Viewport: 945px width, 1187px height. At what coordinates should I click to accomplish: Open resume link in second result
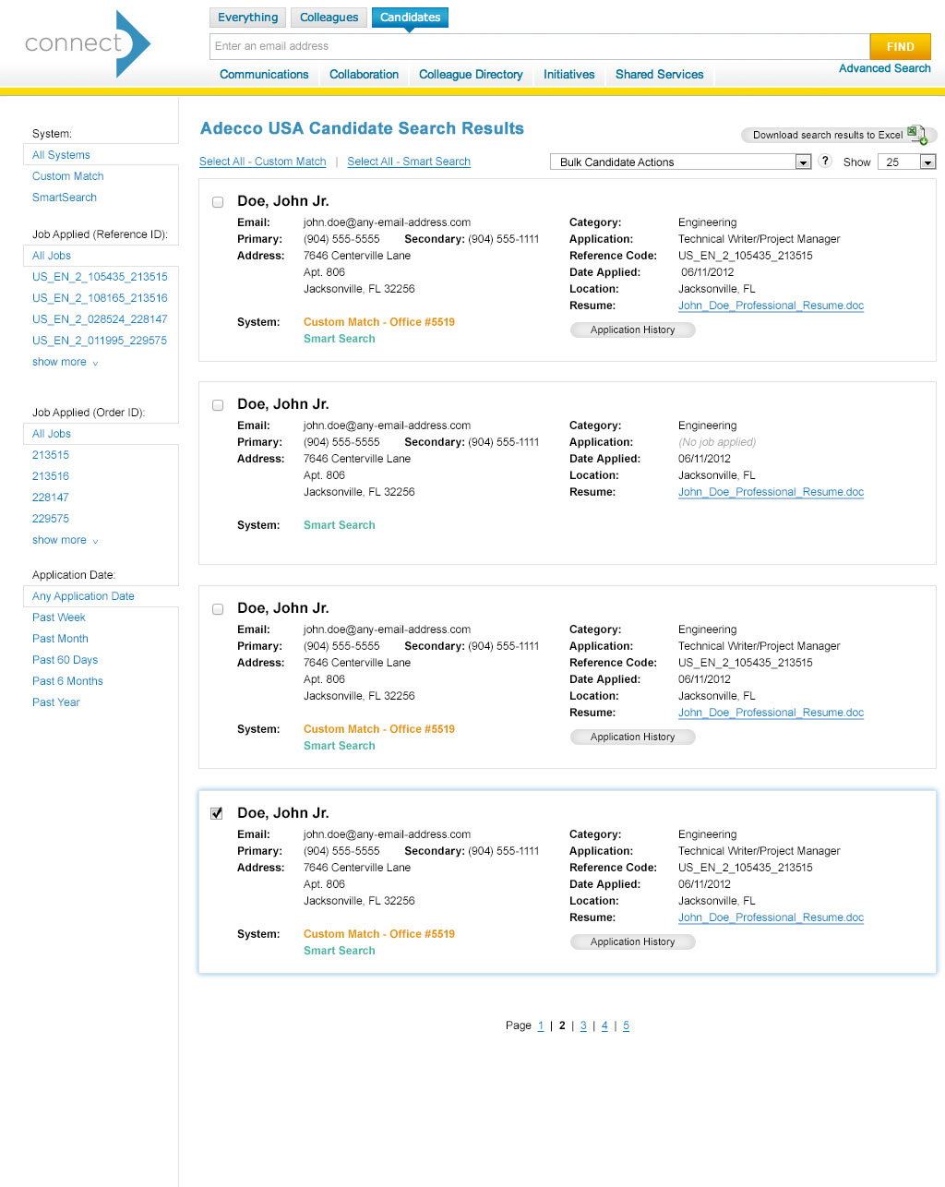coord(772,492)
